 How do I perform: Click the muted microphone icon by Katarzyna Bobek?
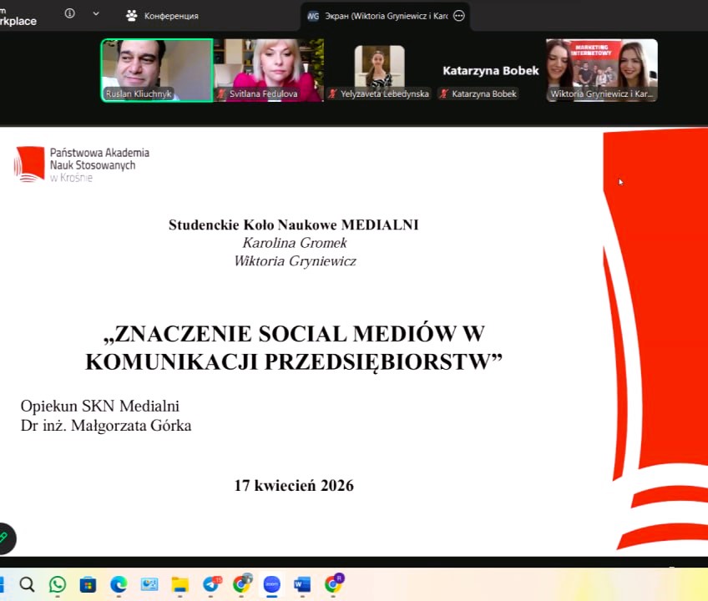(x=443, y=94)
